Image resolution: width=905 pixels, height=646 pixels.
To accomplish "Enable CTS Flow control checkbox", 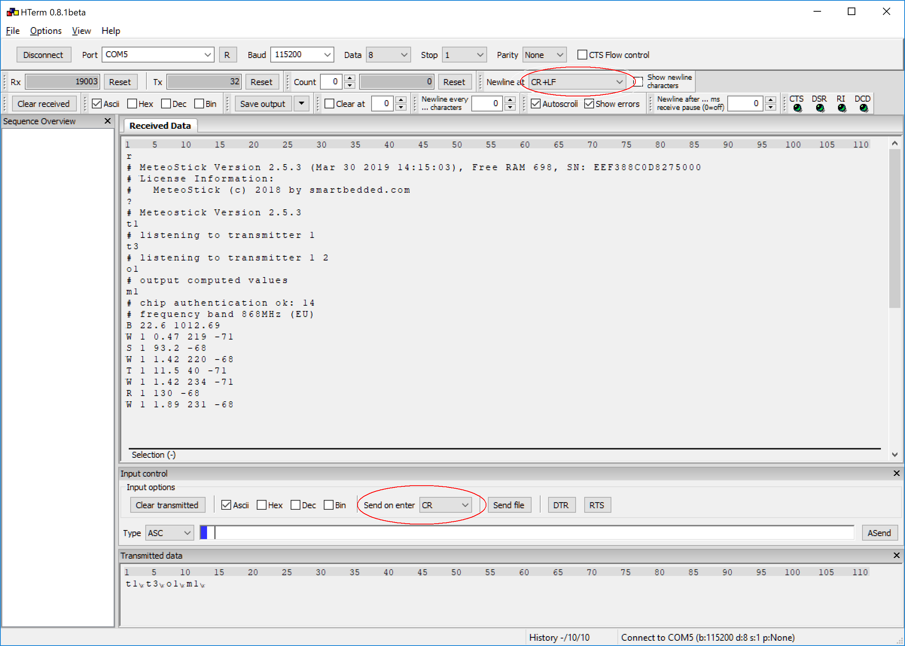I will (582, 55).
